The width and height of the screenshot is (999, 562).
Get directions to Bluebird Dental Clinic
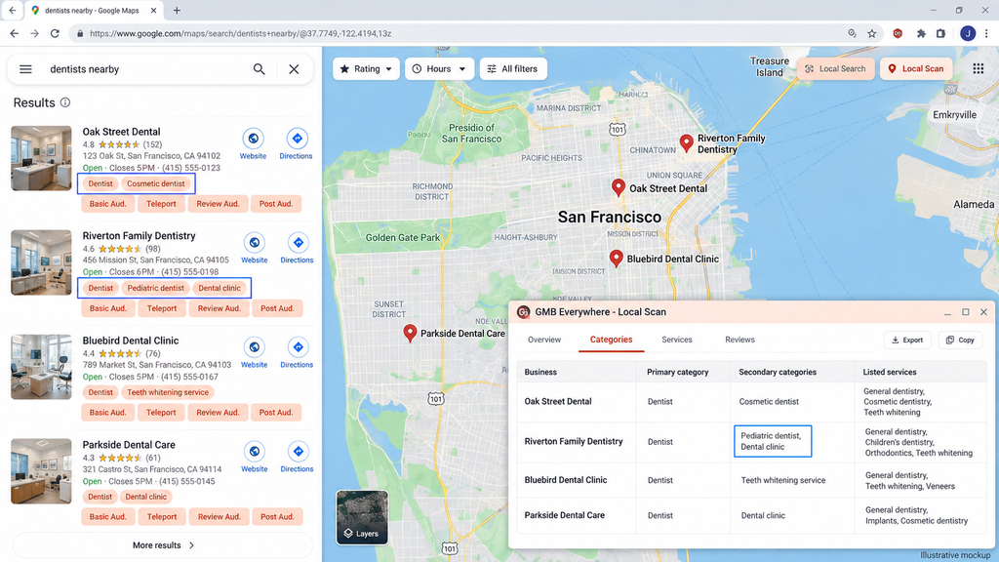(298, 347)
